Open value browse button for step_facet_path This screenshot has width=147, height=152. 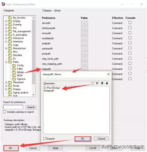pyautogui.click(x=84, y=59)
